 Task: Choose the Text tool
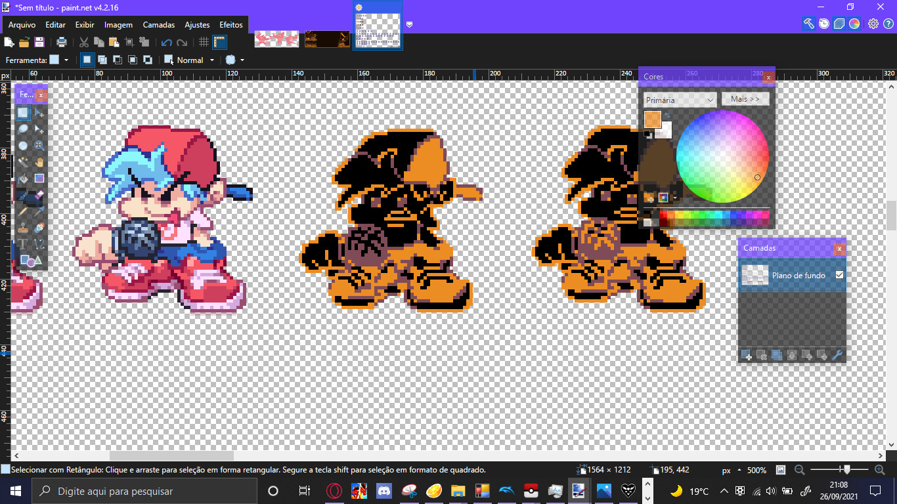[x=23, y=244]
